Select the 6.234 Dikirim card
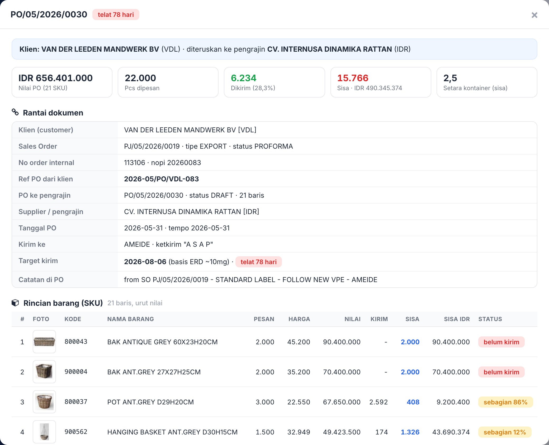This screenshot has height=445, width=549. coord(274,82)
